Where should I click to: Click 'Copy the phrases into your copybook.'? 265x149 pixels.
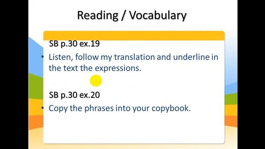120,108
